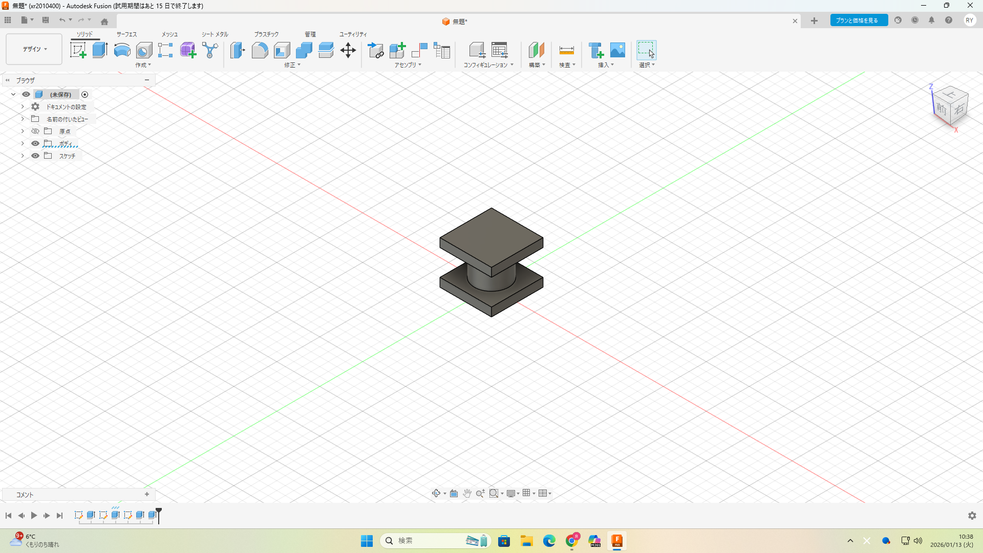Click the Fillet tool icon

pyautogui.click(x=260, y=50)
